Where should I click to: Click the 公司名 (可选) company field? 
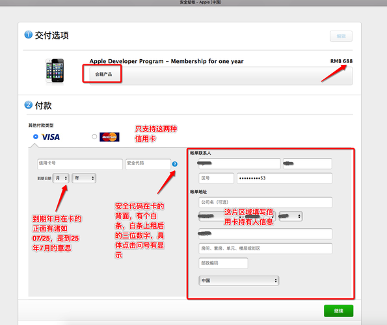tap(265, 202)
